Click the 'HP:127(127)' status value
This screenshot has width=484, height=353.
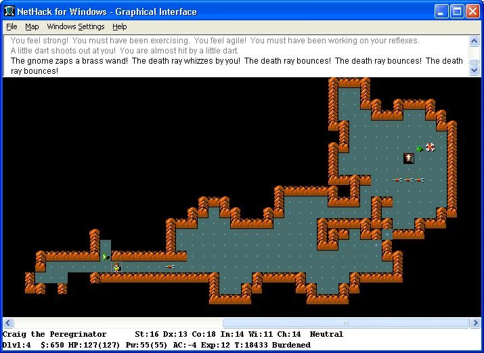coord(94,345)
